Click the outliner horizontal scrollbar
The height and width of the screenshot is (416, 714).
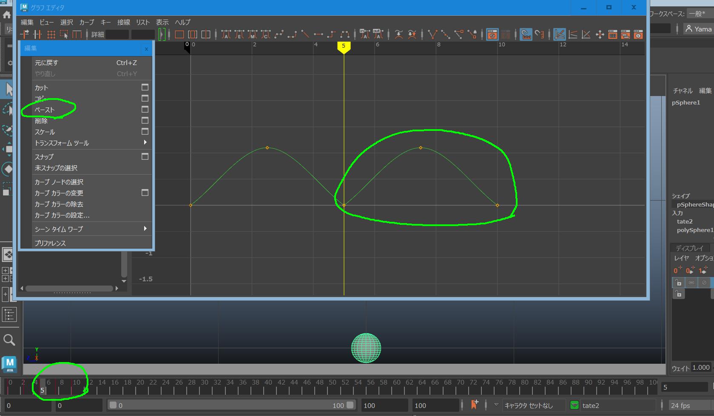70,288
